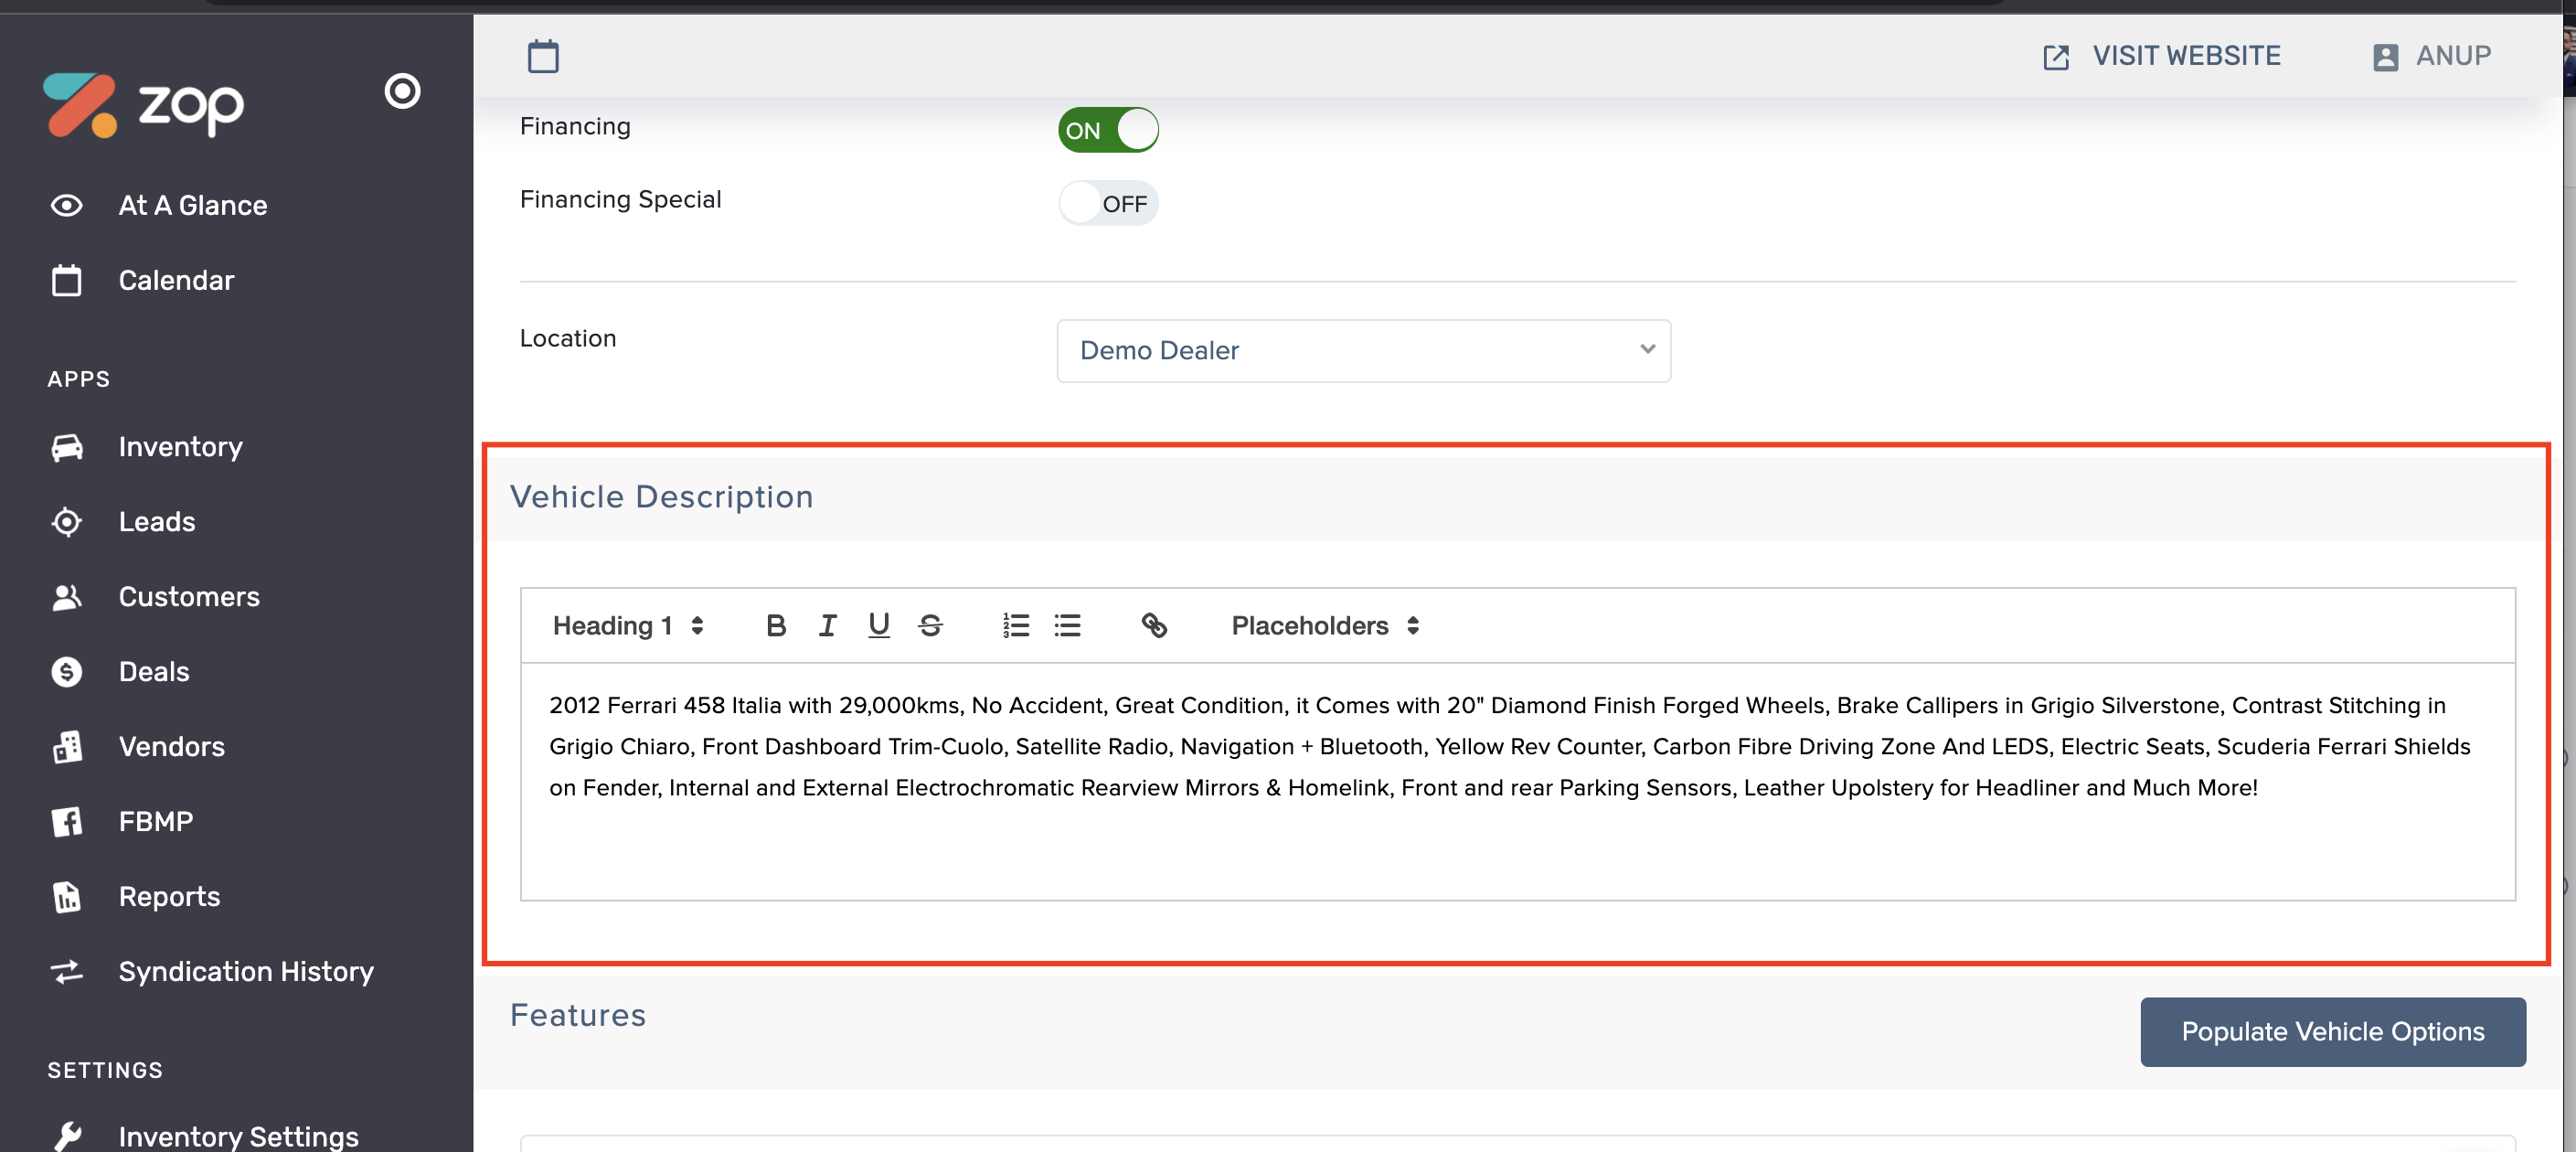Apply italic formatting in editor toolbar
The height and width of the screenshot is (1152, 2576).
point(827,626)
